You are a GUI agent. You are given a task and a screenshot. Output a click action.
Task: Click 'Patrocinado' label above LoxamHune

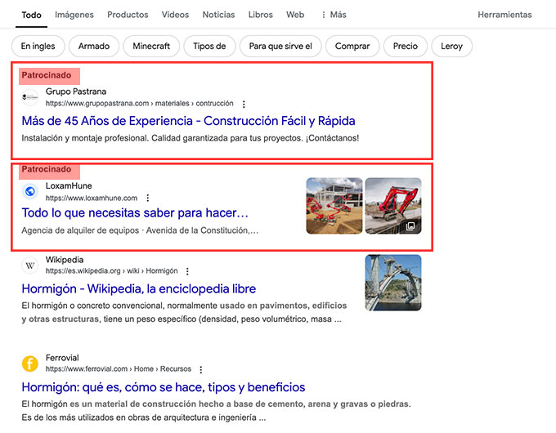[47, 169]
